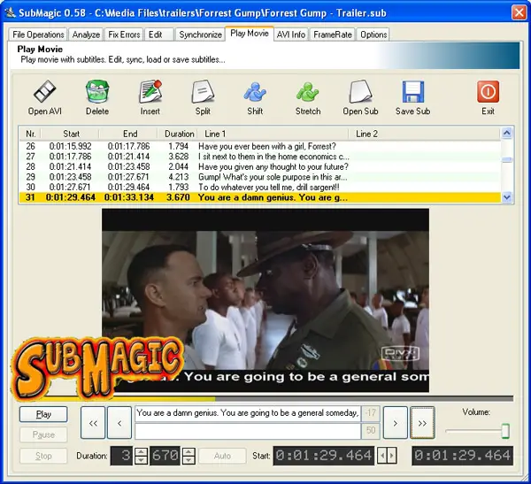This screenshot has width=531, height=484.
Task: Go to next subtitle with > button
Action: [x=396, y=423]
